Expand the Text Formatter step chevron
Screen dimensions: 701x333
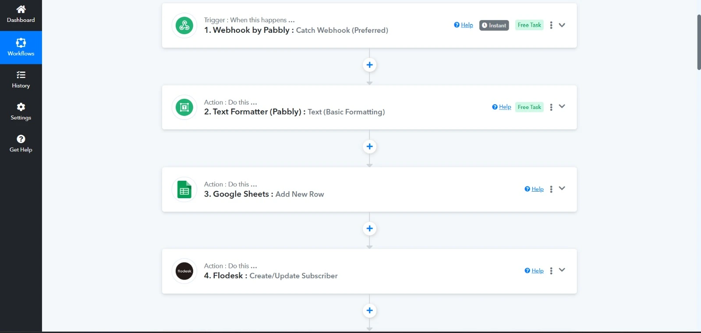coord(562,106)
